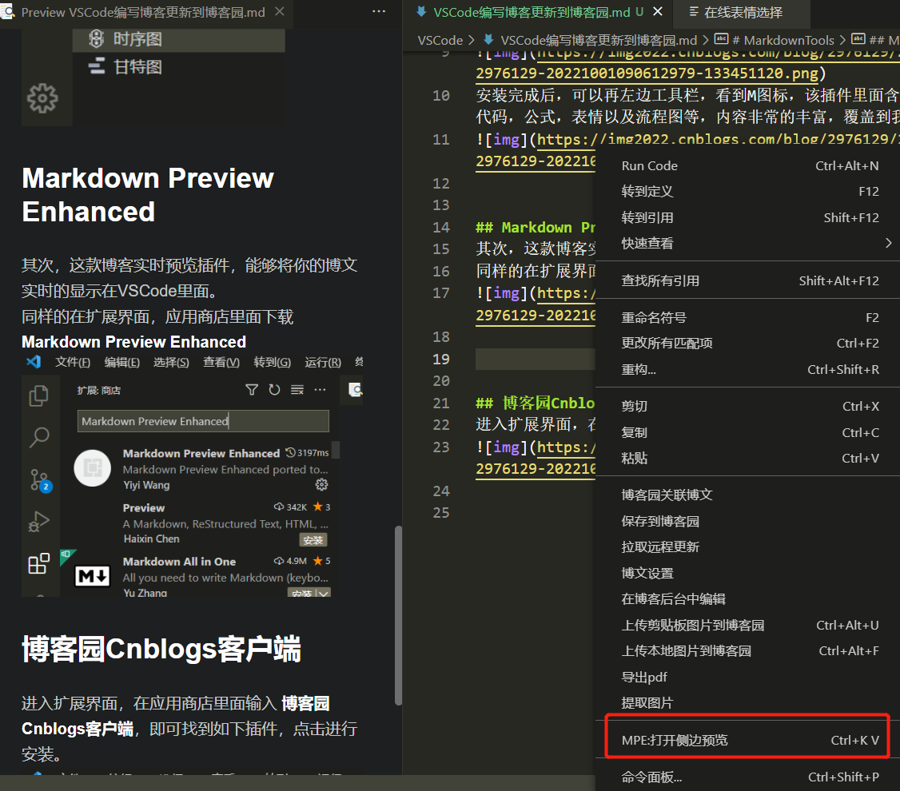Expand the 快速查看 submenu
Screen dimensions: 900x791
coord(750,243)
